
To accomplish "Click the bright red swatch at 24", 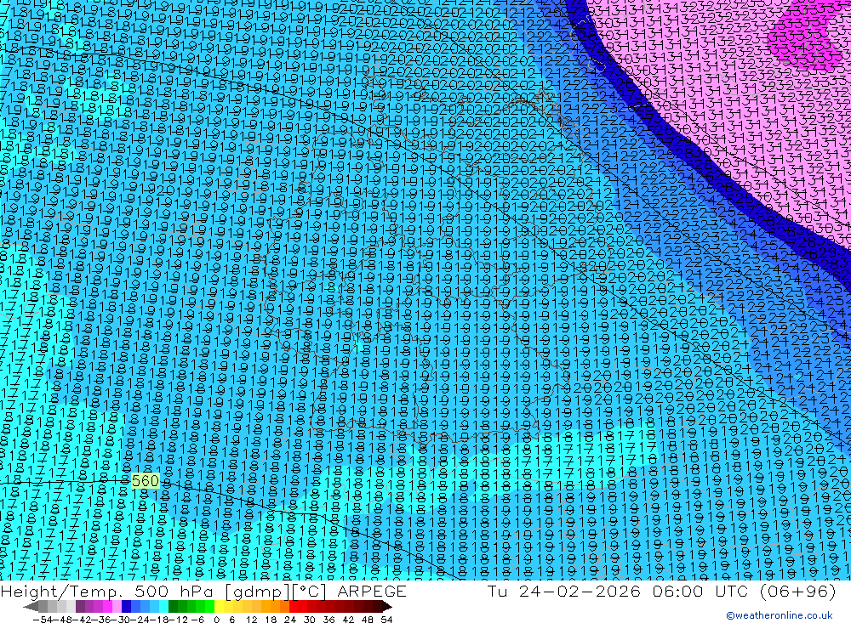I will click(294, 607).
